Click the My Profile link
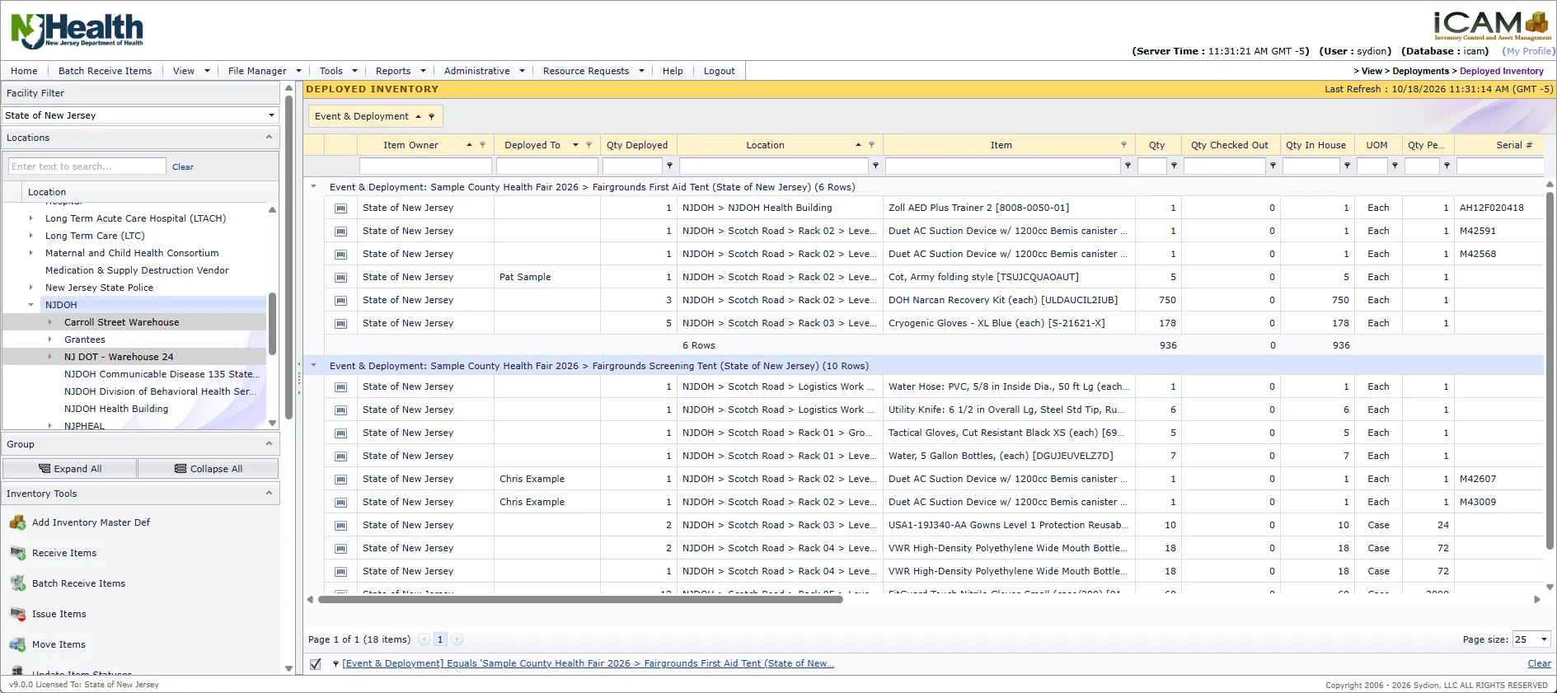1557x693 pixels. point(1528,51)
